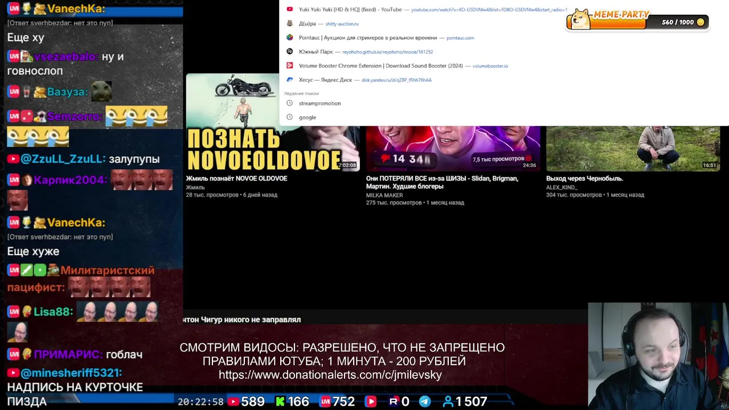Open the channel Жмиль under the video
This screenshot has width=729, height=410.
195,187
